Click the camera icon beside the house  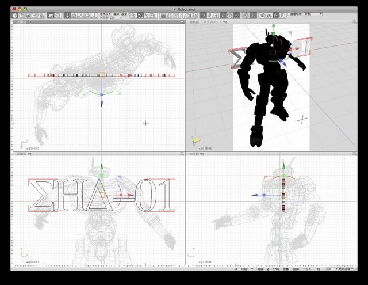coord(194,16)
